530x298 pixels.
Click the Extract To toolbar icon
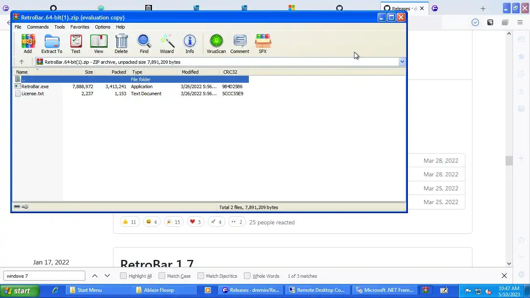[52, 44]
